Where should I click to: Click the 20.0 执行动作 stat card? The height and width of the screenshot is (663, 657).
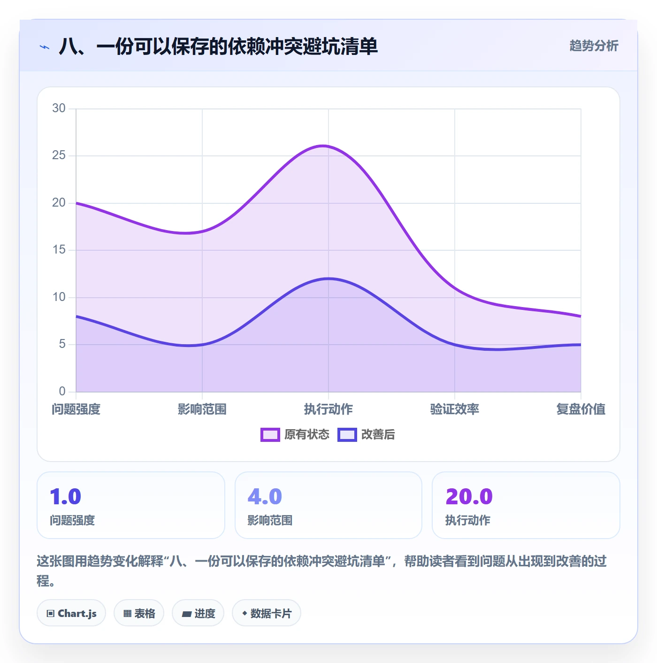526,505
